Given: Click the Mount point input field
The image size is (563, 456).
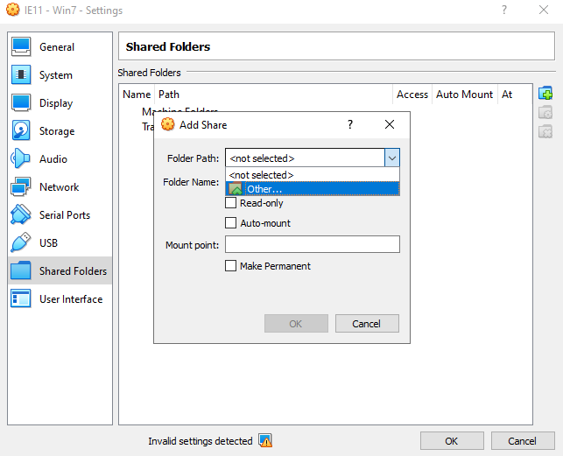Looking at the screenshot, I should click(313, 244).
